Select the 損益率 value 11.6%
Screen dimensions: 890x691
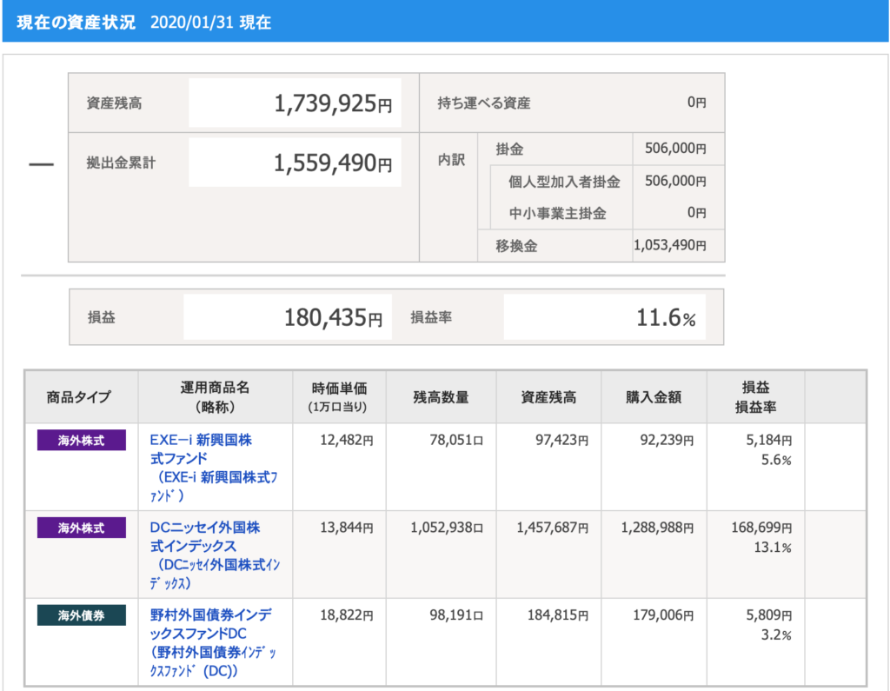coord(665,317)
